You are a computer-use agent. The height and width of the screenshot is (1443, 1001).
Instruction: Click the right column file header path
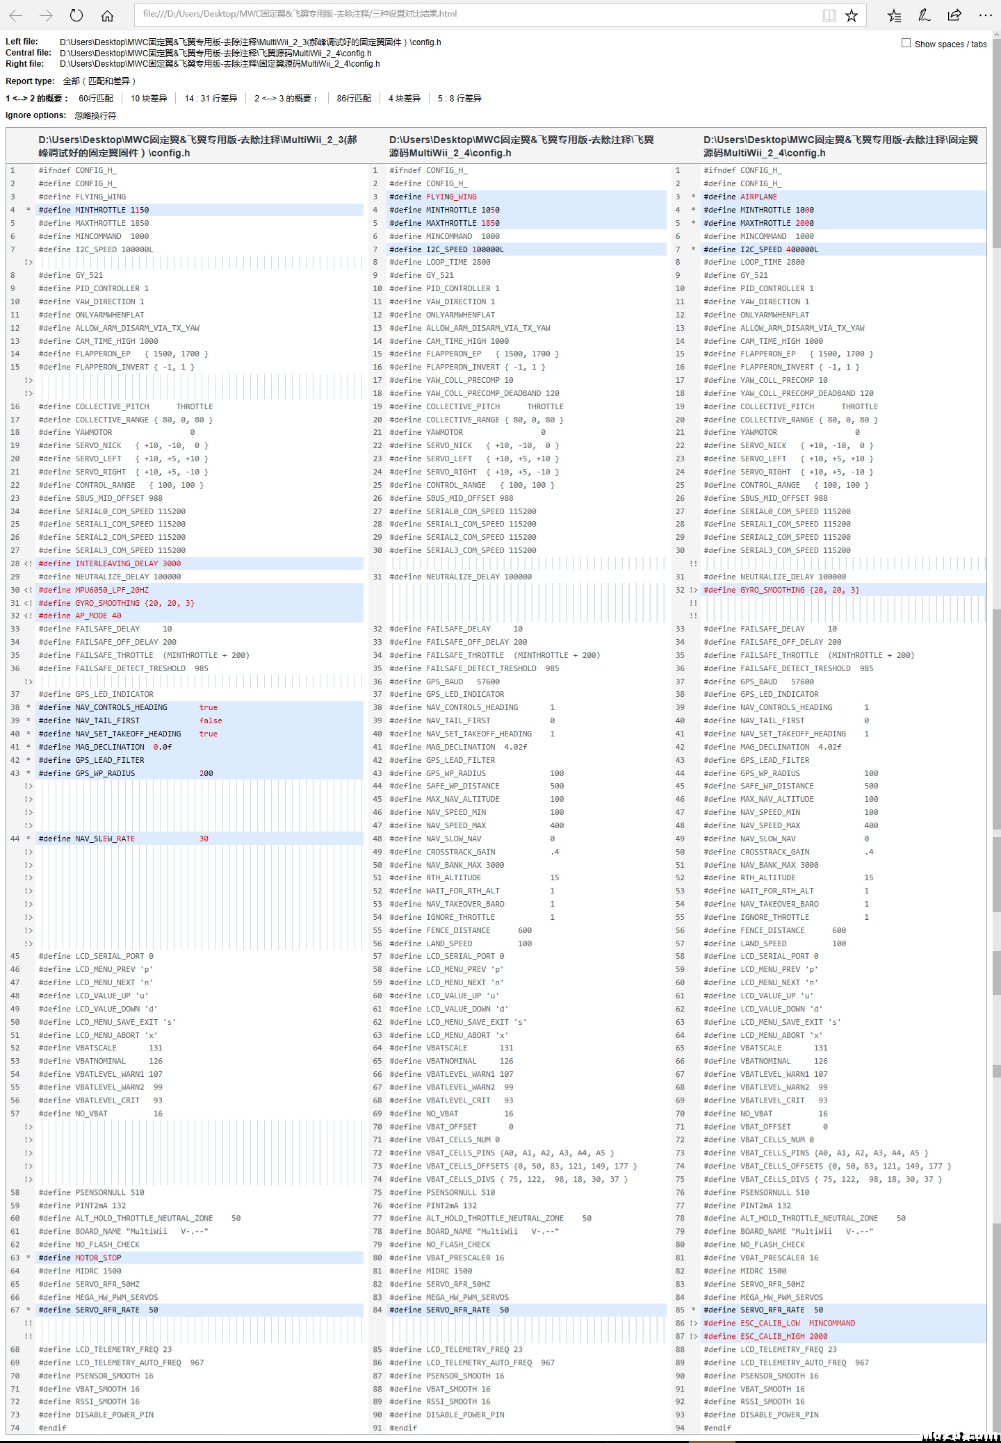840,146
